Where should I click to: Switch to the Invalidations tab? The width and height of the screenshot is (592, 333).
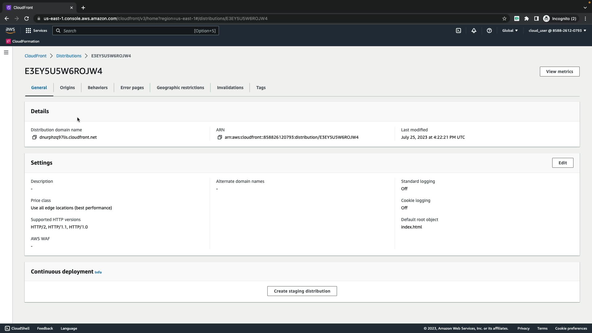[x=230, y=88]
